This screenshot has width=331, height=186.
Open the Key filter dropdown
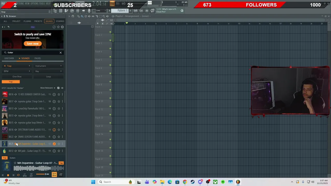point(48,71)
